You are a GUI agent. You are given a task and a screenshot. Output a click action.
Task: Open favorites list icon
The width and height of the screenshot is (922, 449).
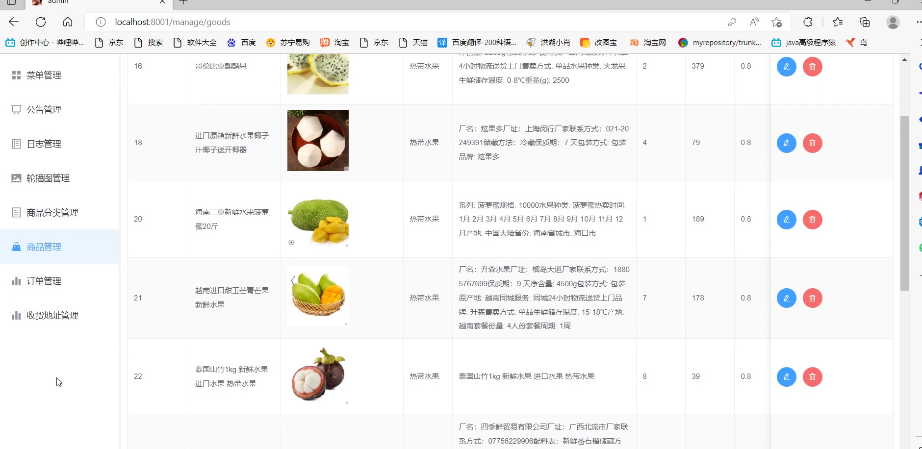click(x=838, y=22)
